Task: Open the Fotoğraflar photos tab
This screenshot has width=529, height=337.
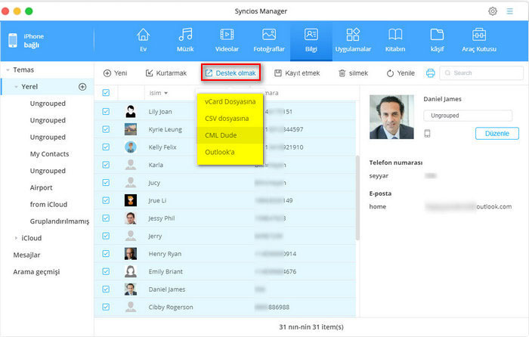Action: [x=269, y=41]
